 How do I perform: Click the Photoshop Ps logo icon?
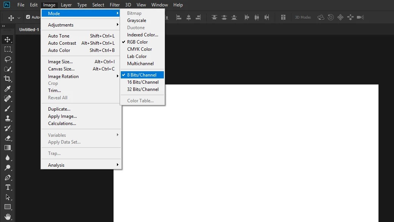[x=7, y=5]
